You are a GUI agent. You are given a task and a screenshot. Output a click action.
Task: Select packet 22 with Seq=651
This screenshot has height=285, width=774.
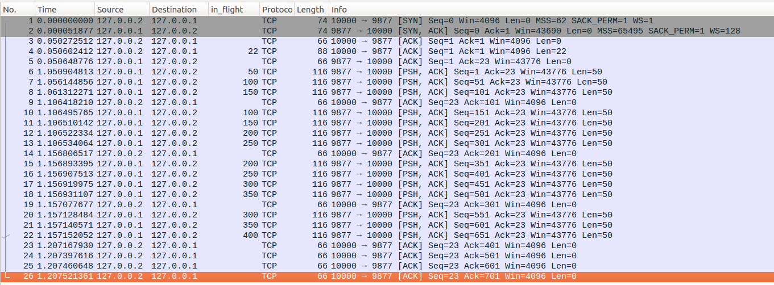click(387, 236)
